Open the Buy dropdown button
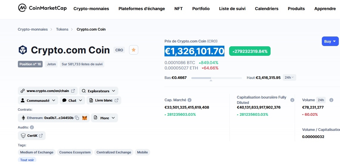Viewport: 340px width, 165px height. [330, 42]
